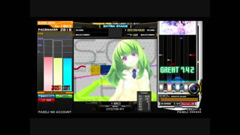Click the orange graph information strip

(x=55, y=93)
